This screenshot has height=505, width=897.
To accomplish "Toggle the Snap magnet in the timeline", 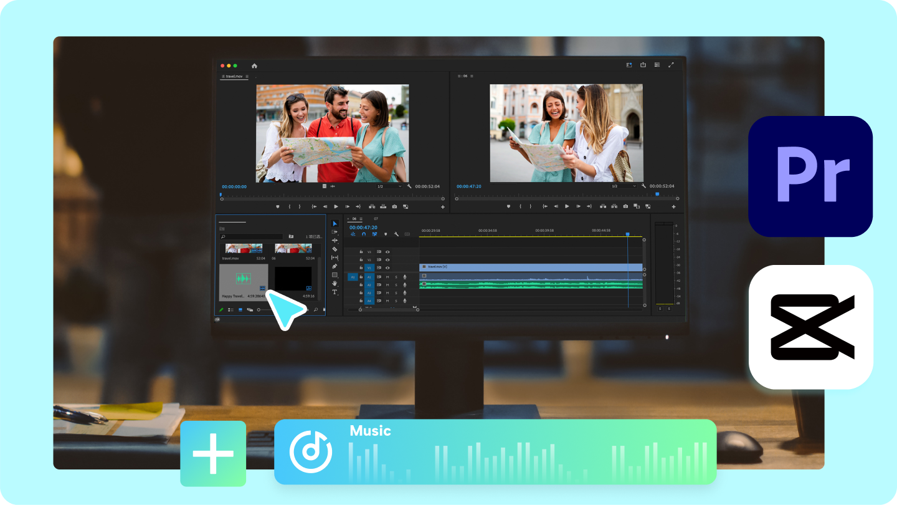I will click(364, 234).
